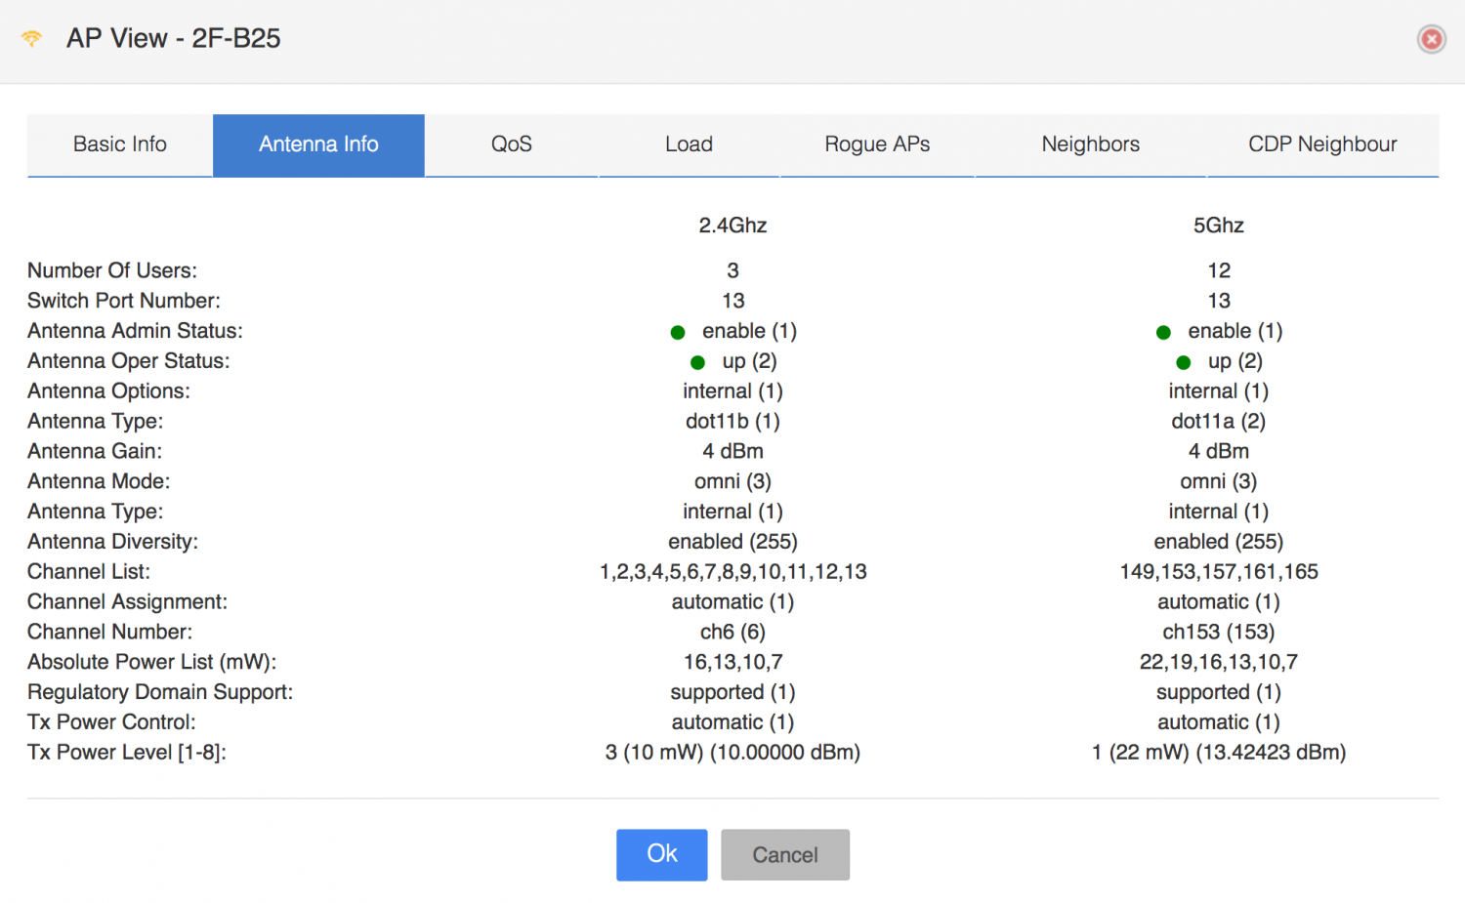Click the green Antenna Oper Status indicator for 2.4Ghz
The width and height of the screenshot is (1465, 903).
pos(697,362)
